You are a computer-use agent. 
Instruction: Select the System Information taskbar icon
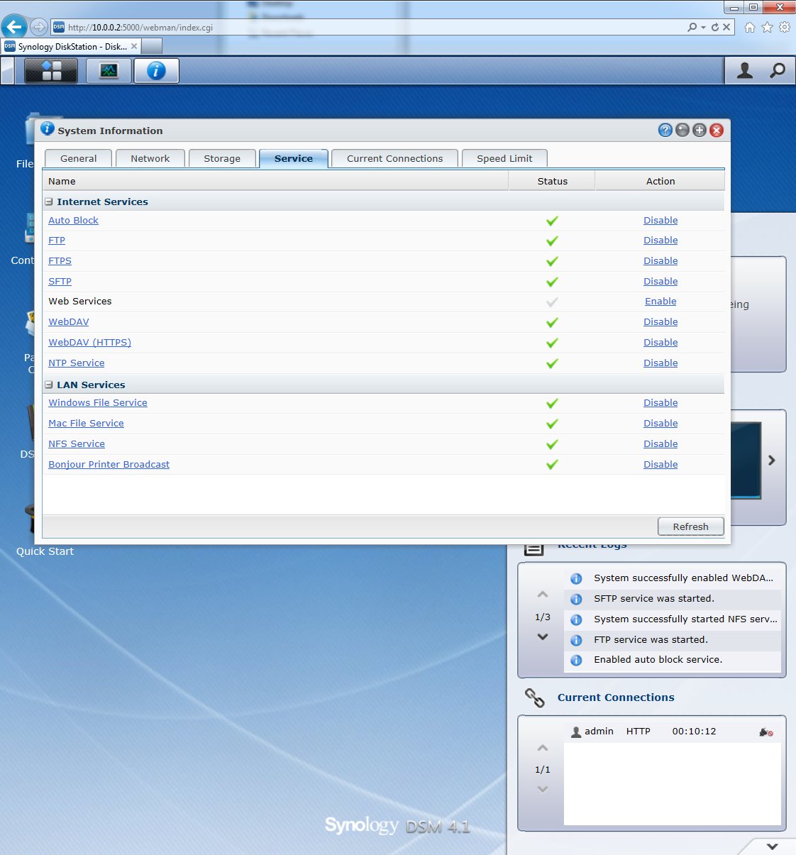point(156,71)
